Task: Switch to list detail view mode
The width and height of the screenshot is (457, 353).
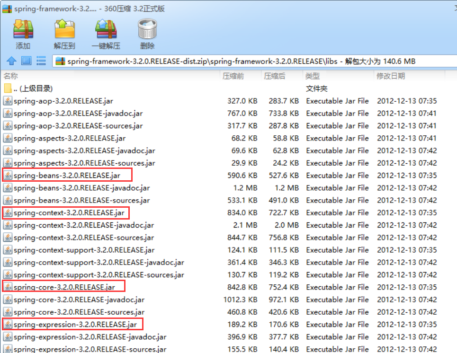Action: 41,61
